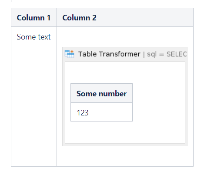Click blank space above the Some number table

click(x=125, y=72)
